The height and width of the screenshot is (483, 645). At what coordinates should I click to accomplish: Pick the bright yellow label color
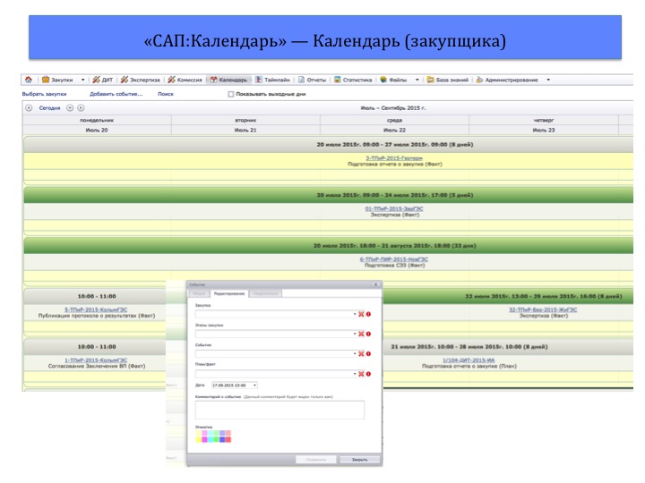198,439
